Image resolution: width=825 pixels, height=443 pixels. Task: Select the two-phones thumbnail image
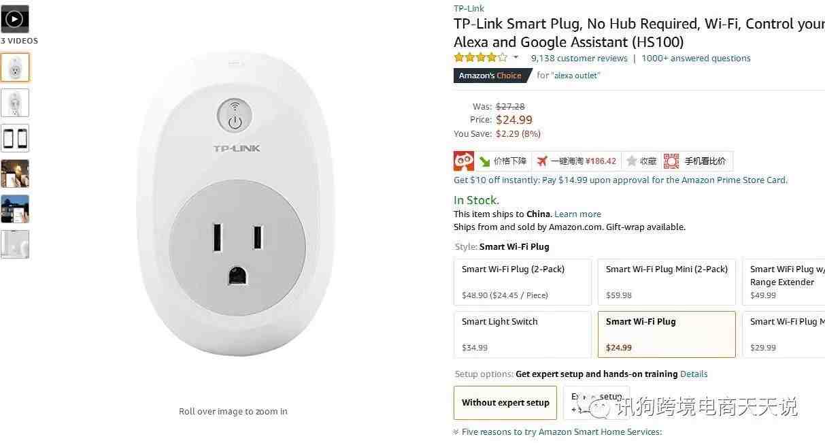(x=14, y=138)
